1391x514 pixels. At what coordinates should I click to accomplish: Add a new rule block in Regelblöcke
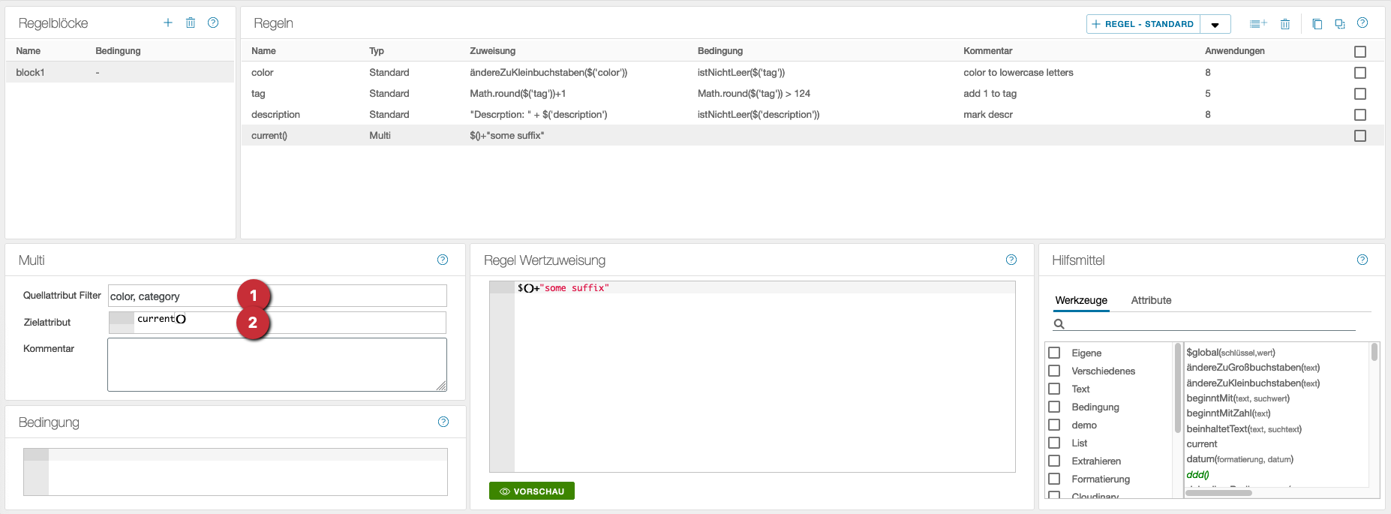click(x=168, y=23)
